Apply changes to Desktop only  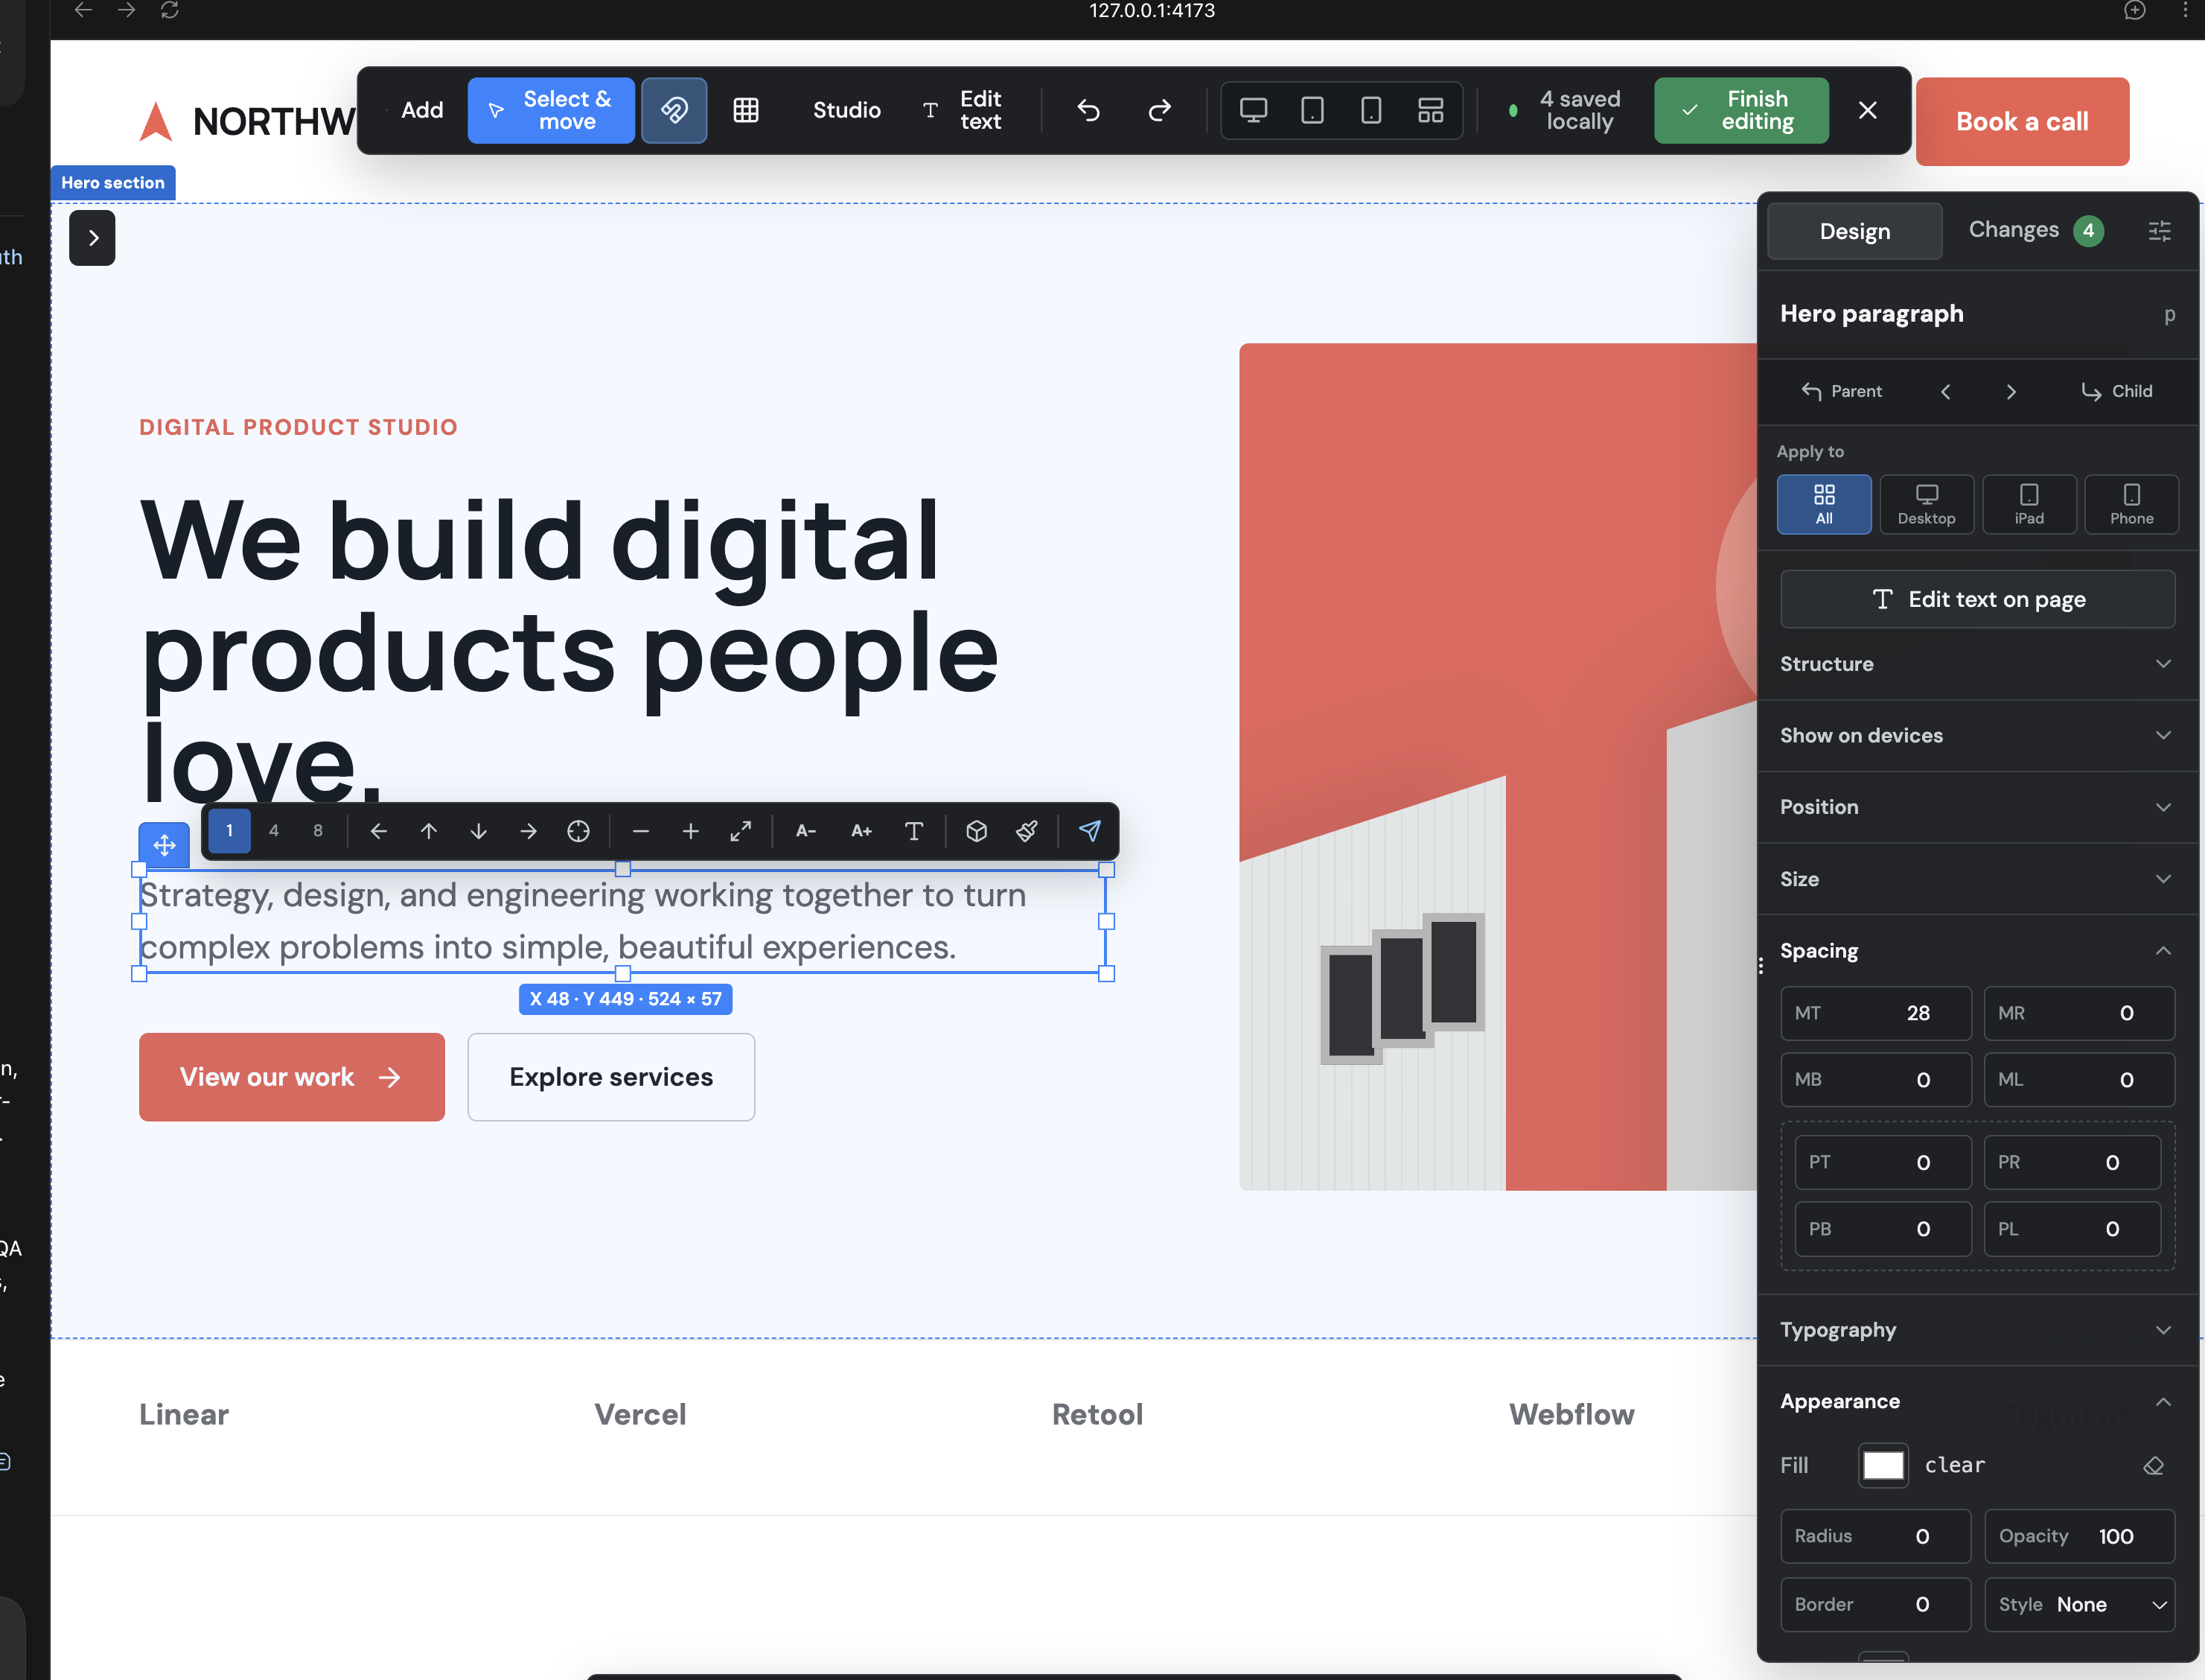[1926, 504]
